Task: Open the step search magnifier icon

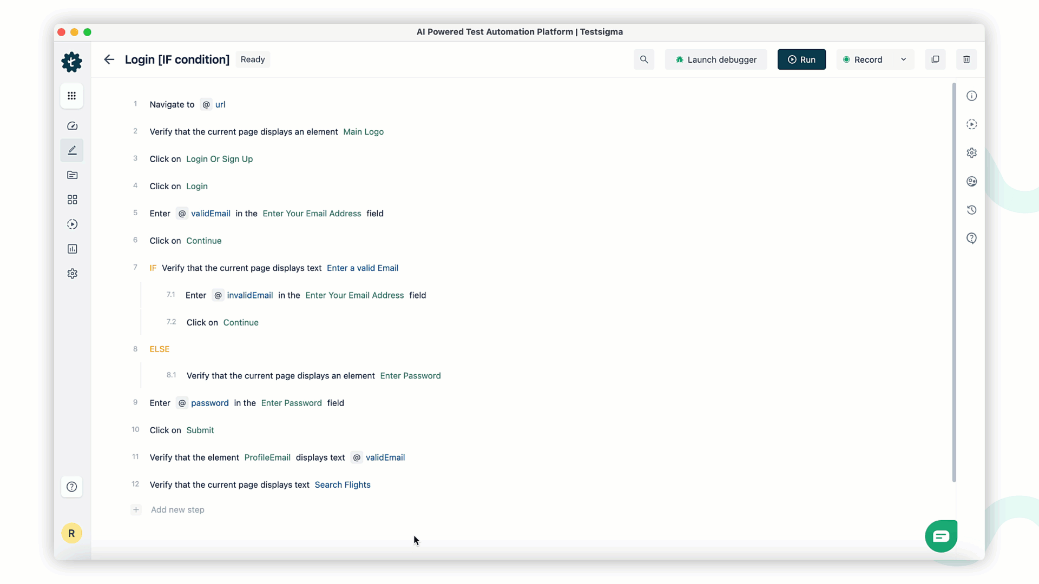Action: (643, 59)
